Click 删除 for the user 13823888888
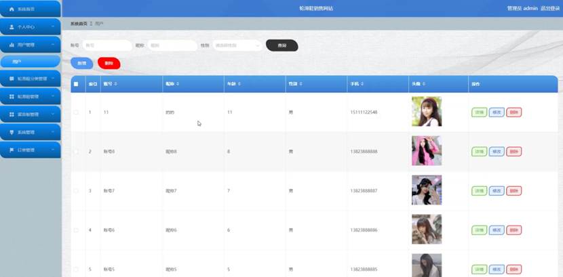563x277 pixels. tap(513, 152)
